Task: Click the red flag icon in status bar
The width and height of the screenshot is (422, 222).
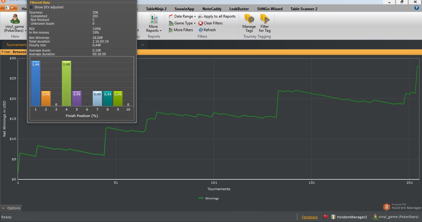Action: (325, 217)
